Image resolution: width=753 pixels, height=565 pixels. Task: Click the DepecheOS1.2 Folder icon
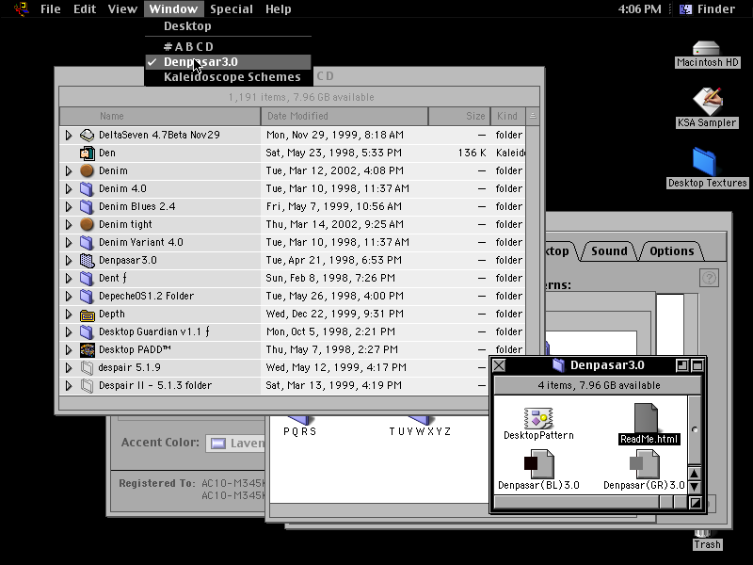point(87,296)
